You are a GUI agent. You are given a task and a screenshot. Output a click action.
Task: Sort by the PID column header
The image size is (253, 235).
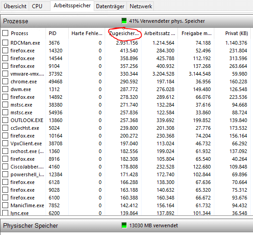[x=52, y=33]
